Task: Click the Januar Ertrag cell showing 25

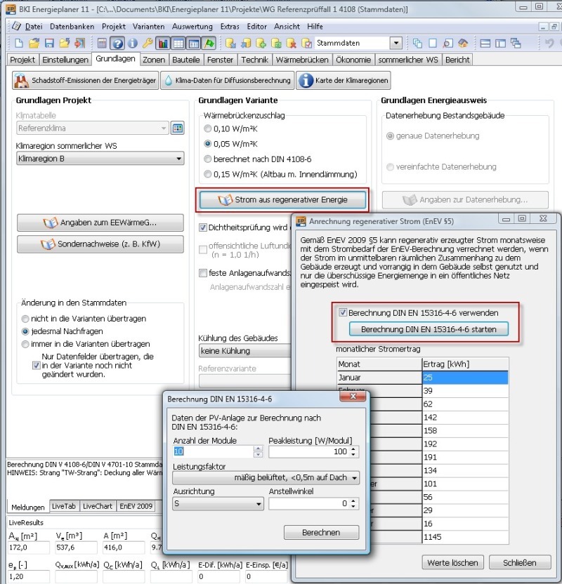Action: (x=465, y=378)
